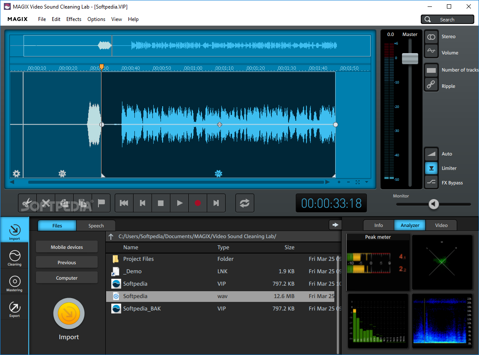Image resolution: width=479 pixels, height=355 pixels.
Task: Click the Monitor volume slider knob
Action: [434, 204]
